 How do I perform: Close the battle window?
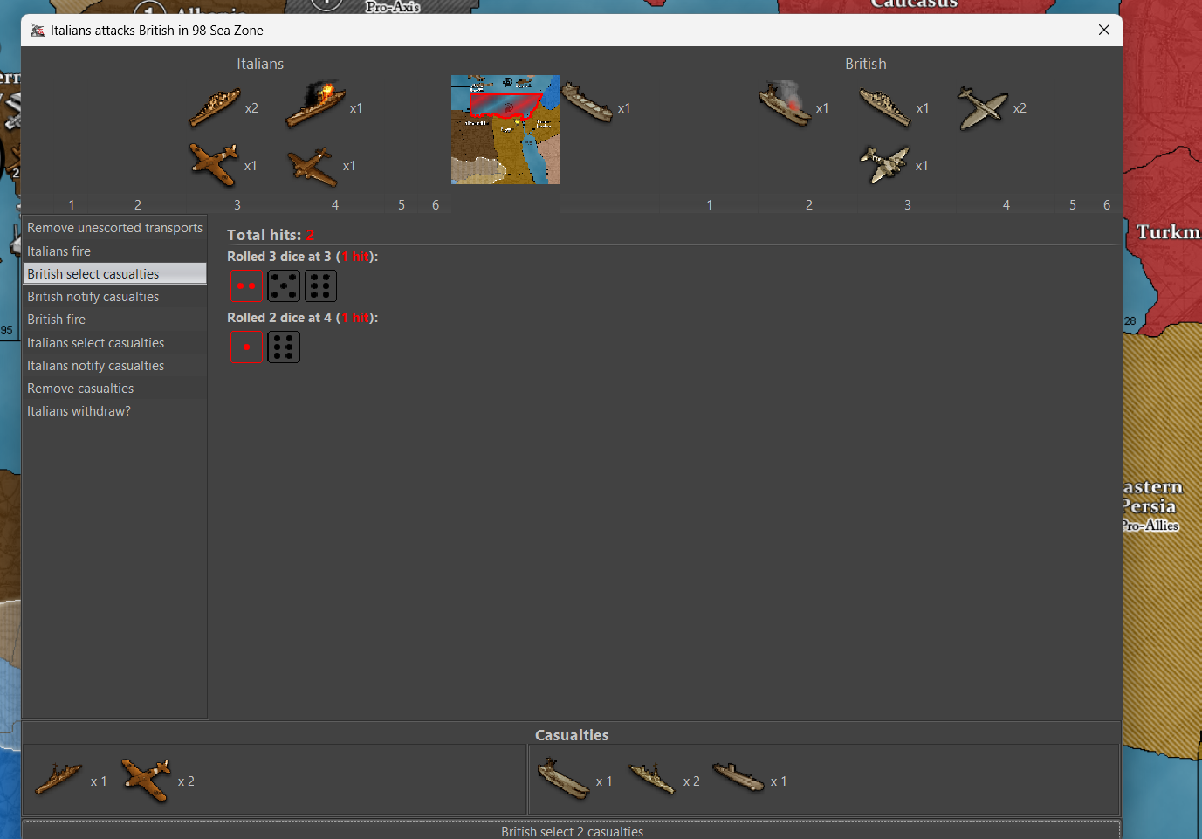[x=1103, y=30]
